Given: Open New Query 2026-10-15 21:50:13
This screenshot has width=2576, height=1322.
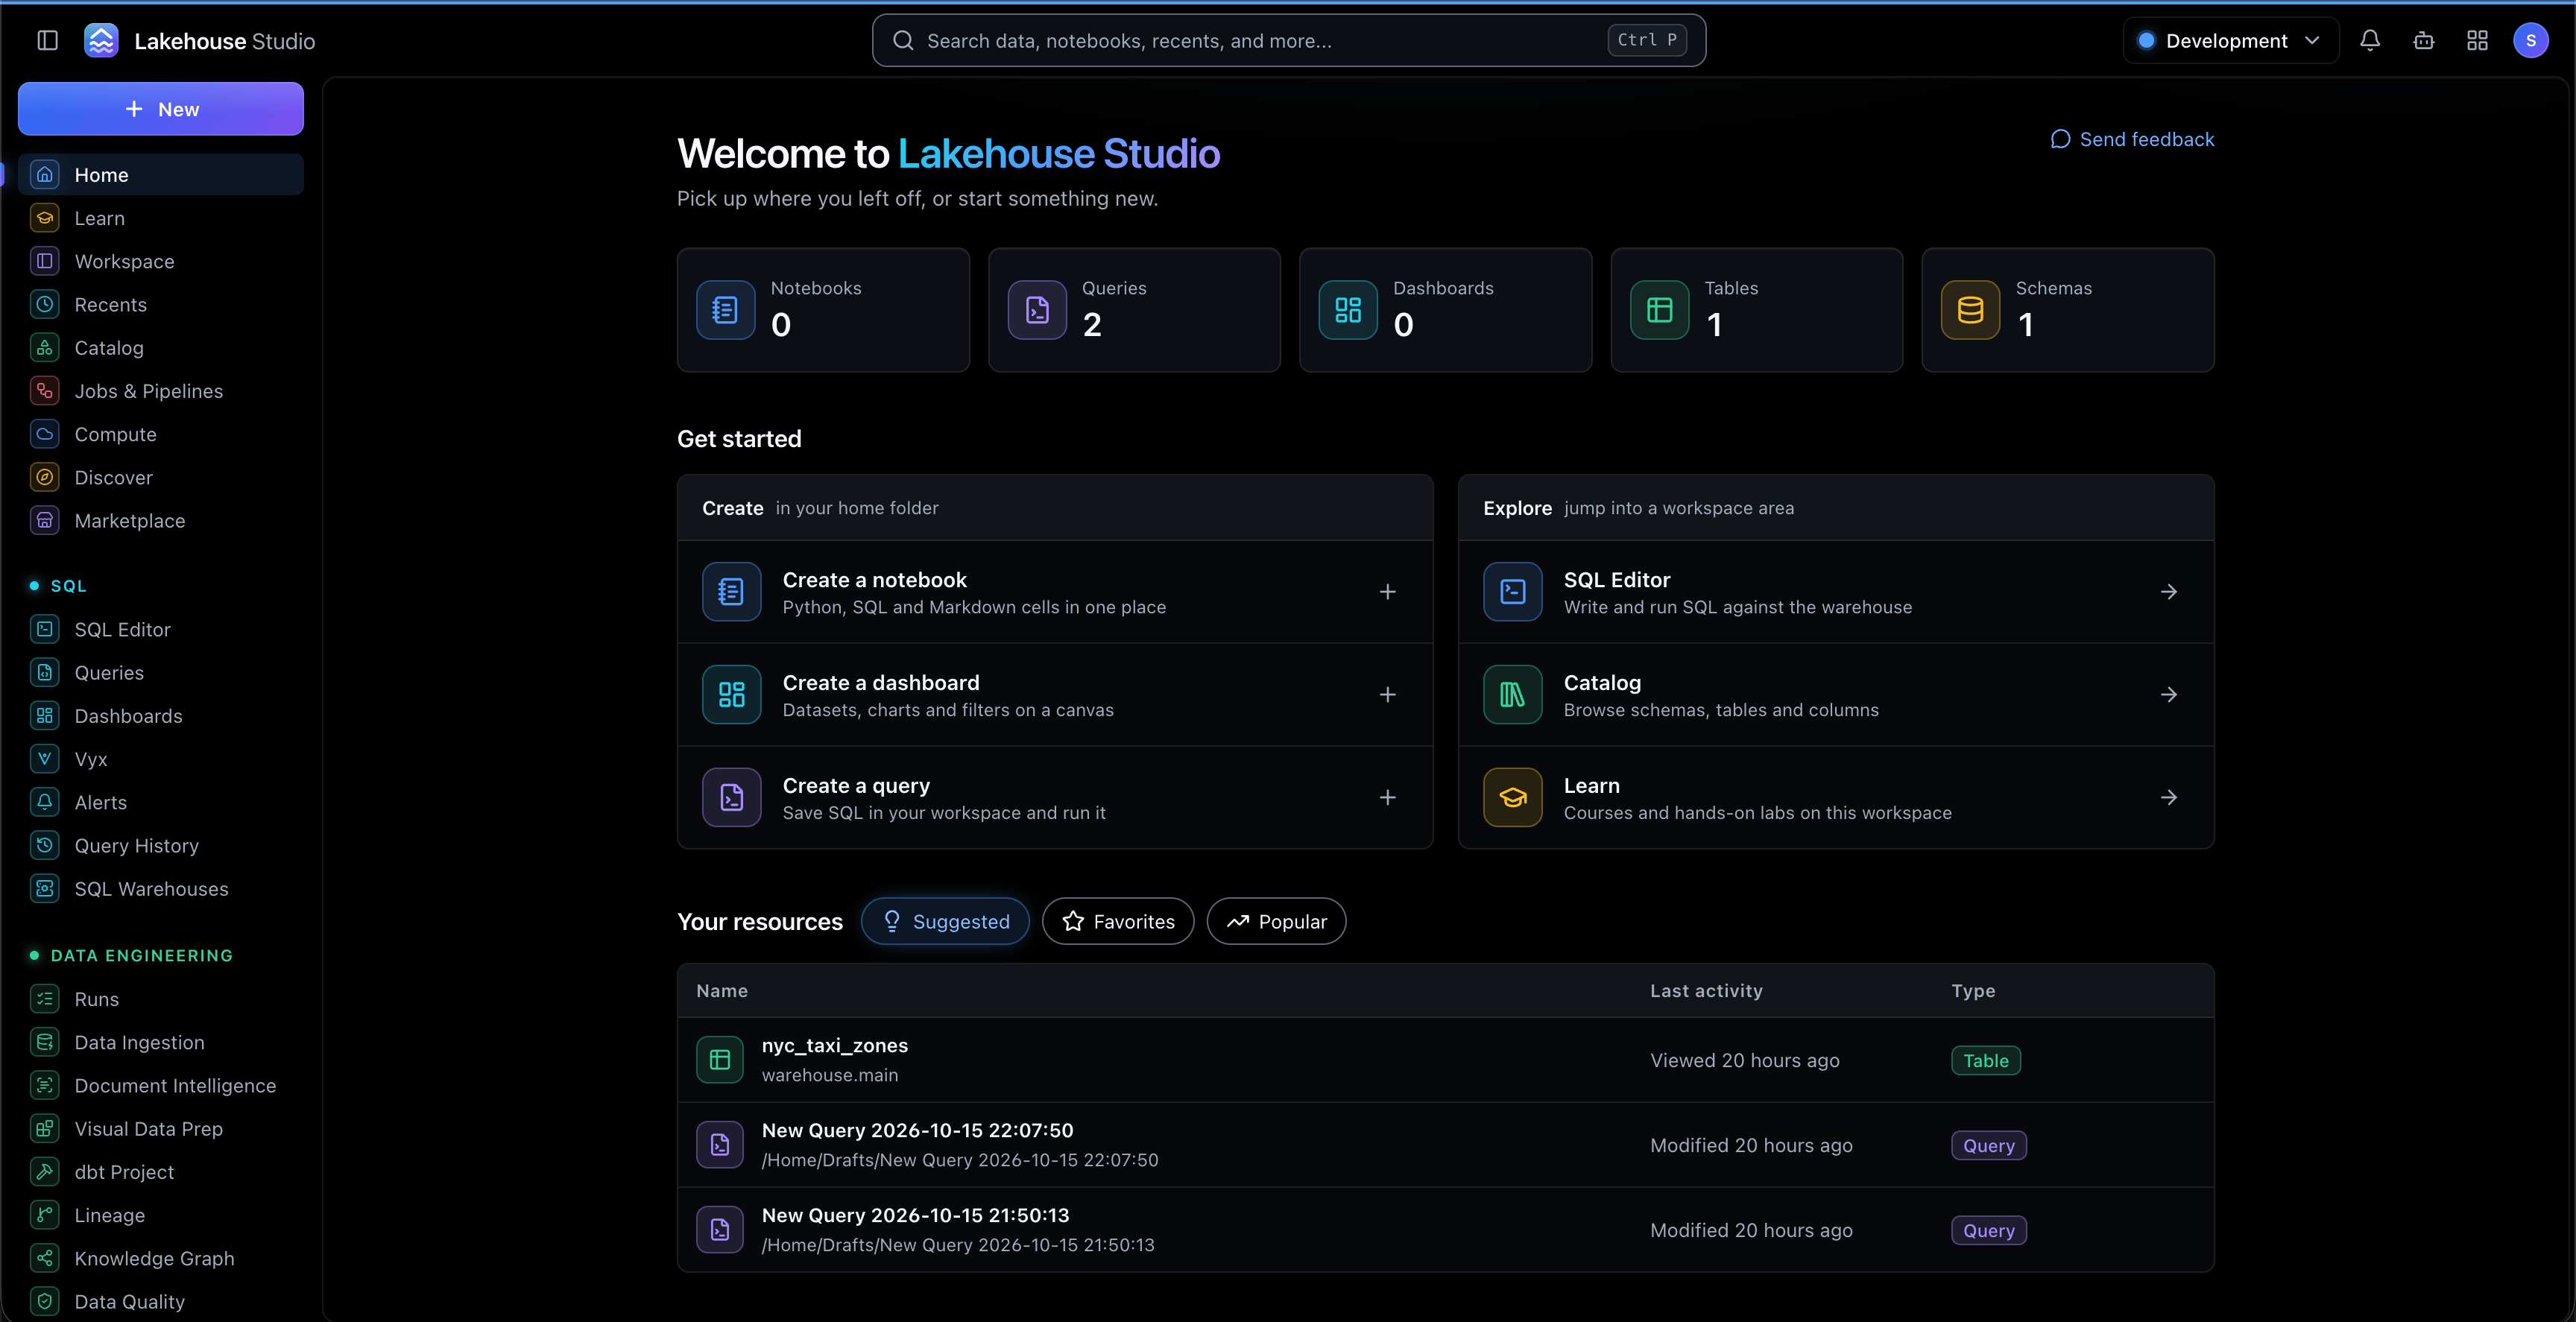Looking at the screenshot, I should [1445, 1230].
